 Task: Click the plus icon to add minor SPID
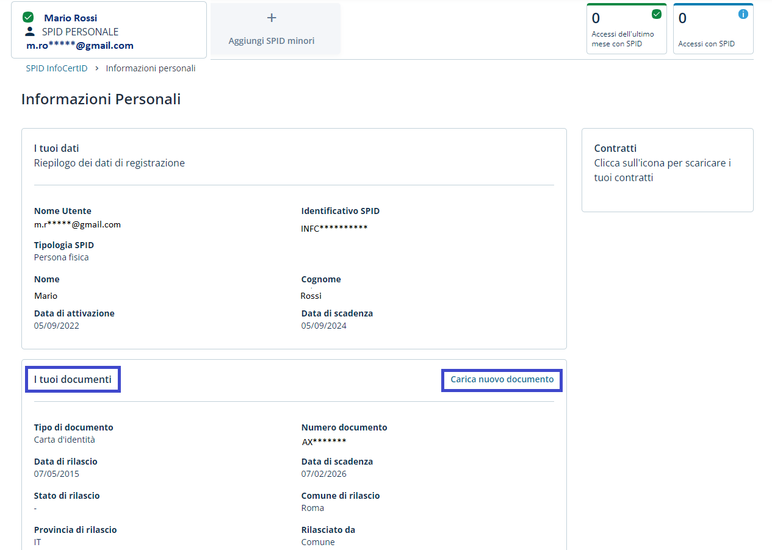tap(272, 18)
